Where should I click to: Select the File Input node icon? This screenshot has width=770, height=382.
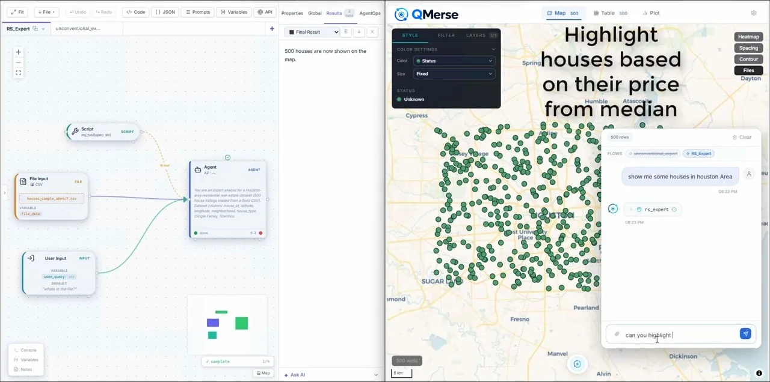tap(23, 181)
